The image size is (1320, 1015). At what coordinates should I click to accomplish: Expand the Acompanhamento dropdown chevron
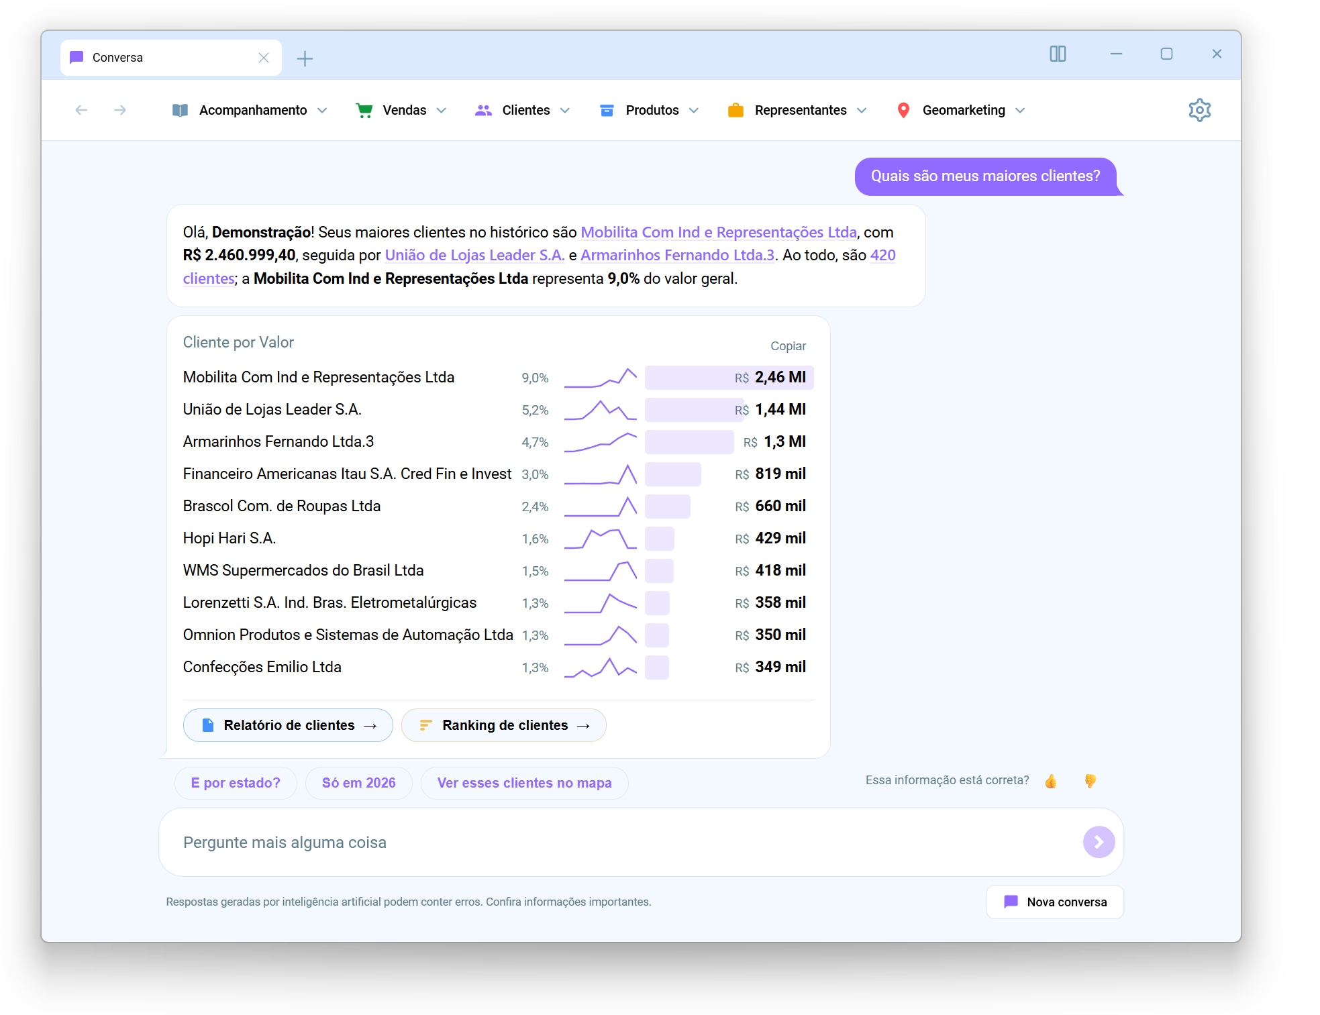pyautogui.click(x=322, y=111)
